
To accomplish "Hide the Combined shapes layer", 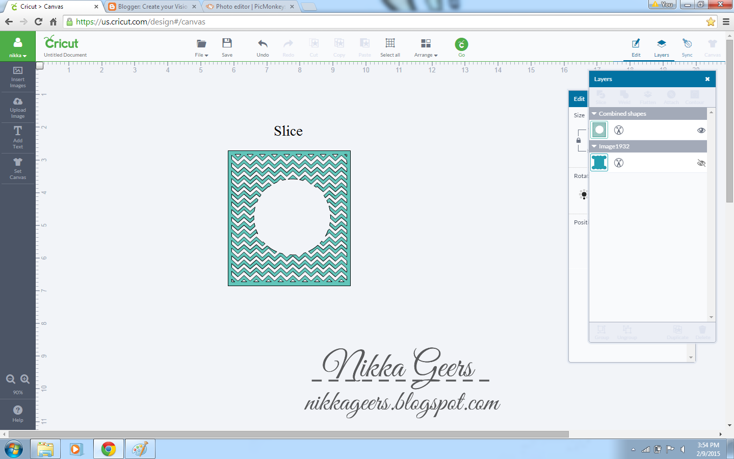I will [x=701, y=130].
